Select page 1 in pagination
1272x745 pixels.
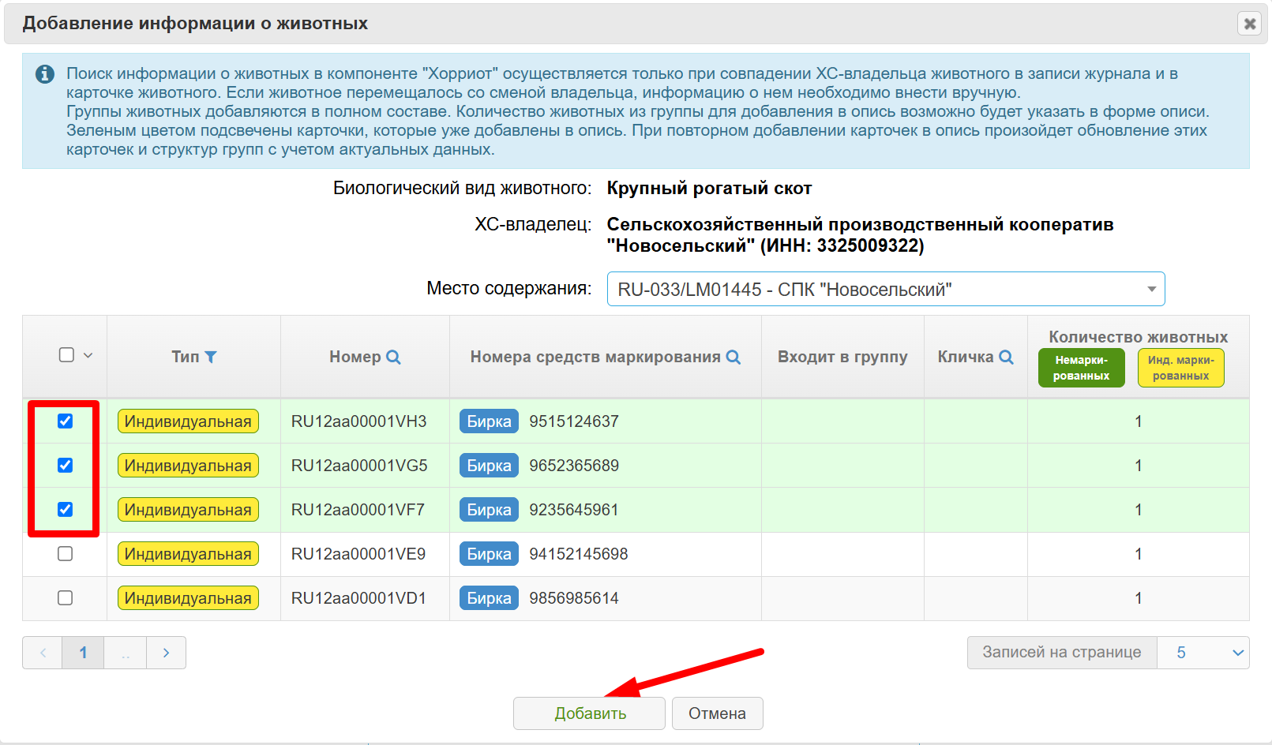[x=83, y=653]
